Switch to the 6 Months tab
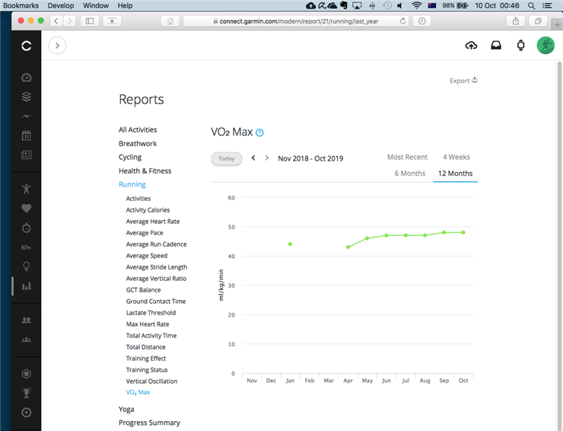The image size is (563, 431). tap(409, 174)
